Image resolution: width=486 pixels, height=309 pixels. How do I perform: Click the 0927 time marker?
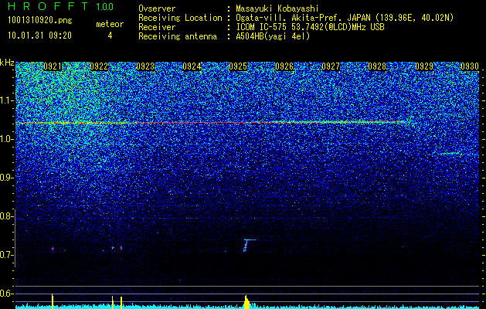coord(331,66)
